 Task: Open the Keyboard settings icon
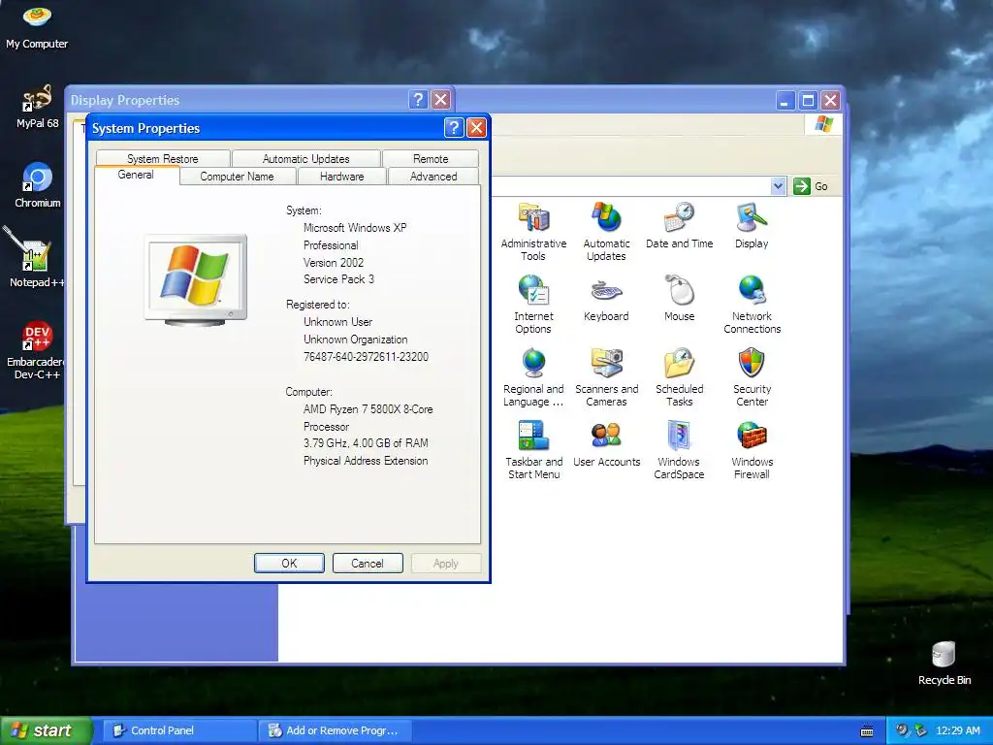click(x=606, y=299)
